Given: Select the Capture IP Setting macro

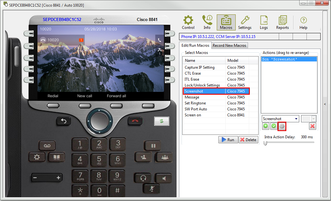Looking at the screenshot, I should 220,67.
